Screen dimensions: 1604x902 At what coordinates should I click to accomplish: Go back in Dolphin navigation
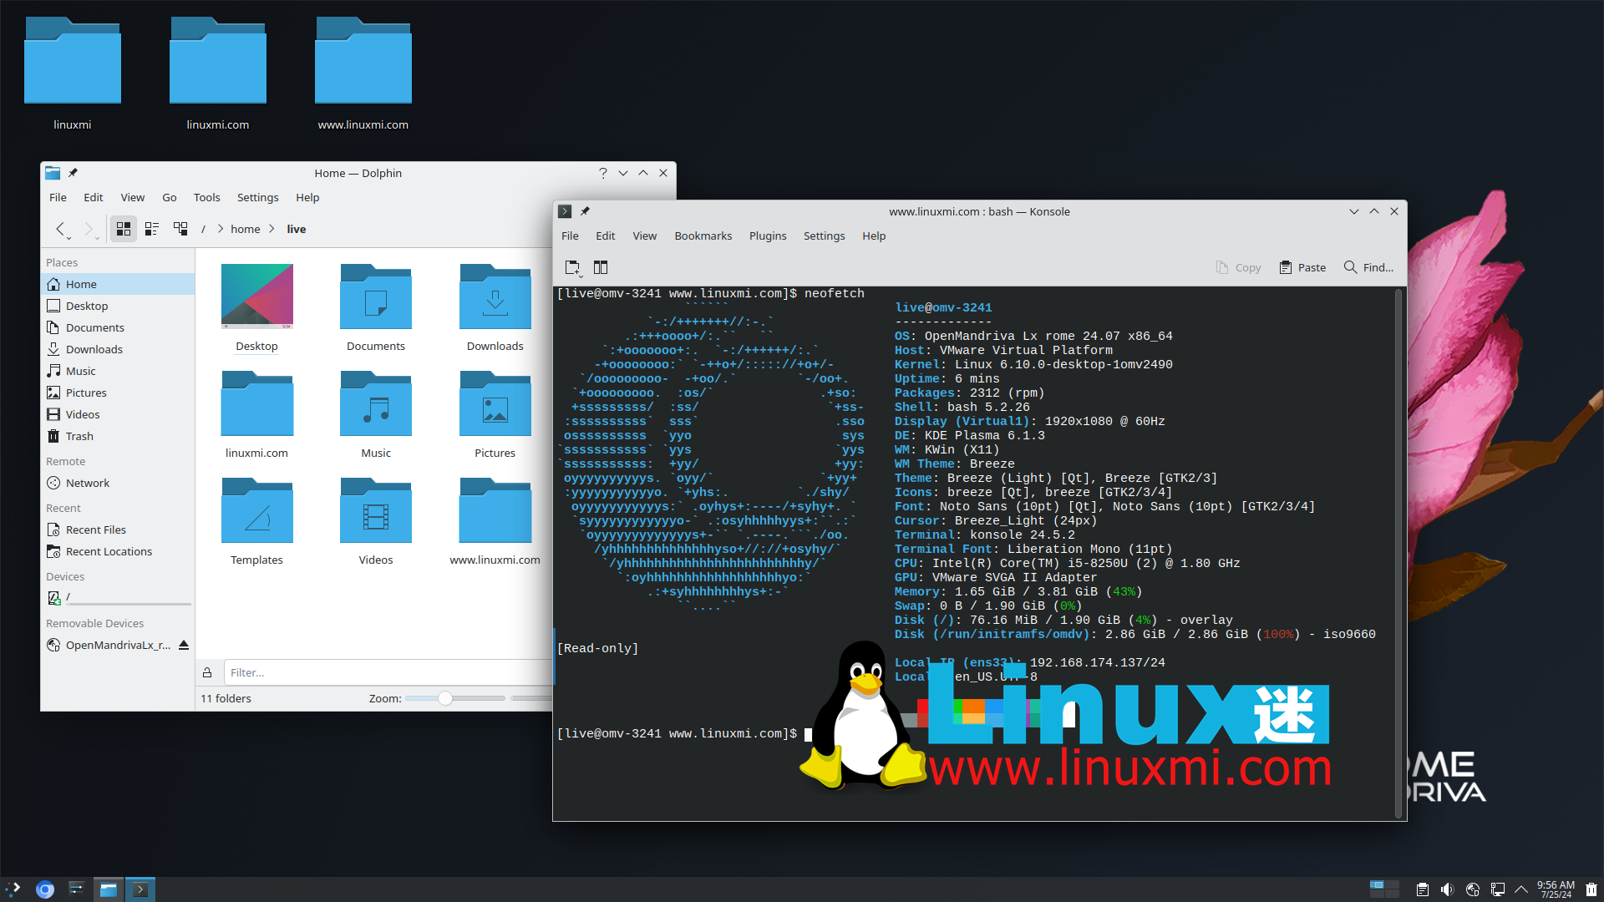(x=60, y=229)
